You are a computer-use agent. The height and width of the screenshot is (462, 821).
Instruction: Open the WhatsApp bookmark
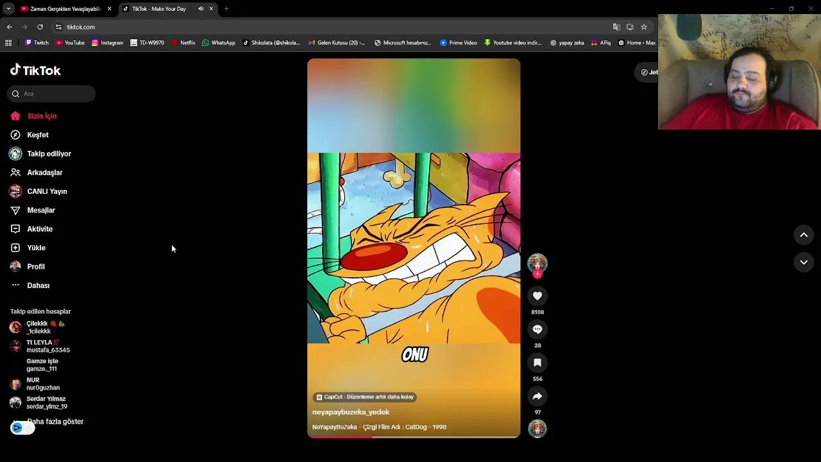[x=219, y=43]
